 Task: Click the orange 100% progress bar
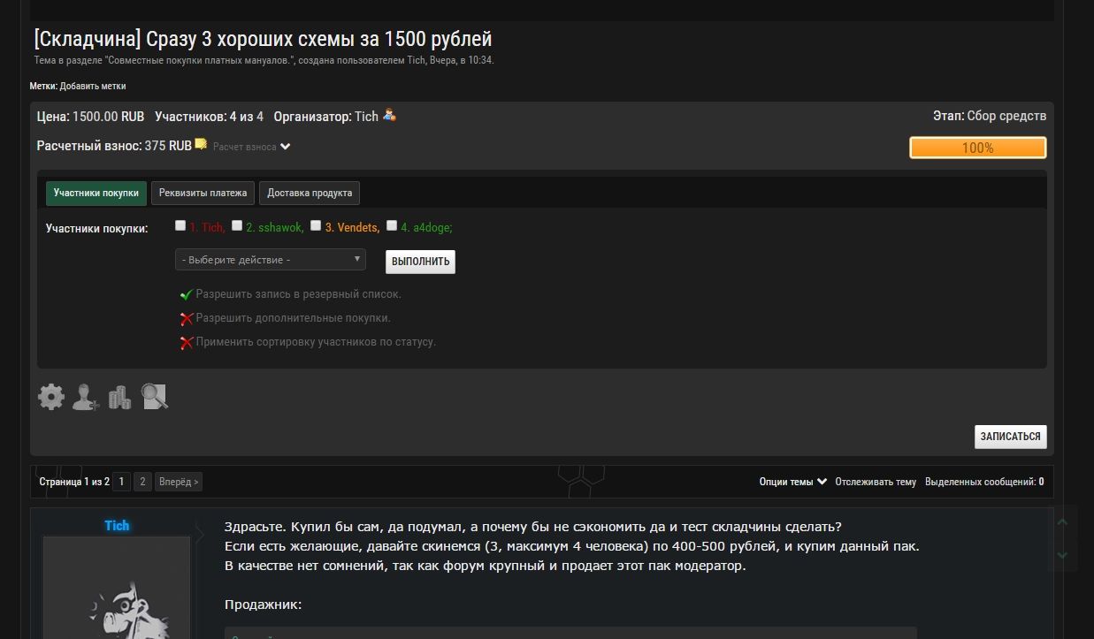click(x=977, y=148)
